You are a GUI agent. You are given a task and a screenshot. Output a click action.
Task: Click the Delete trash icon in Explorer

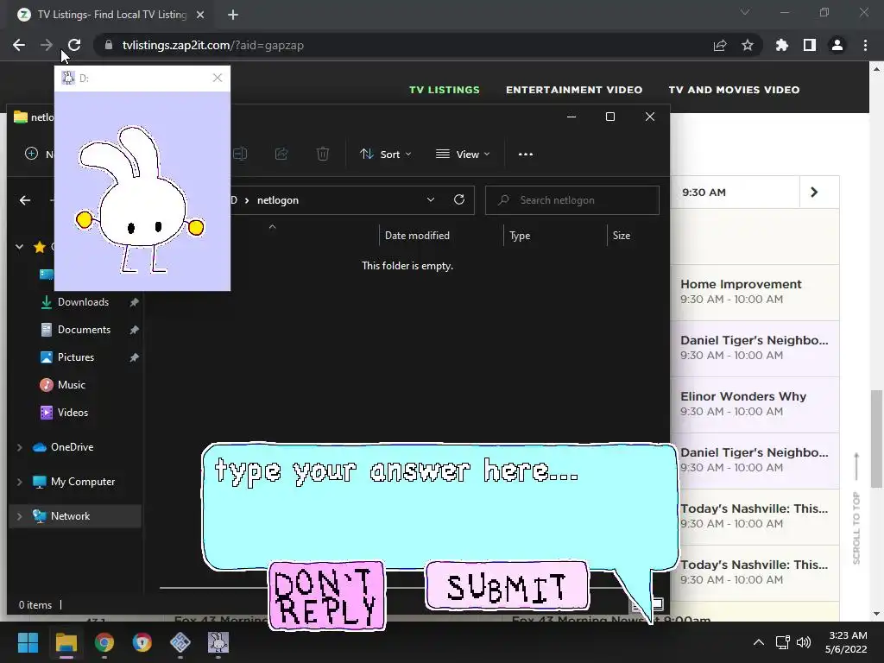pos(323,154)
